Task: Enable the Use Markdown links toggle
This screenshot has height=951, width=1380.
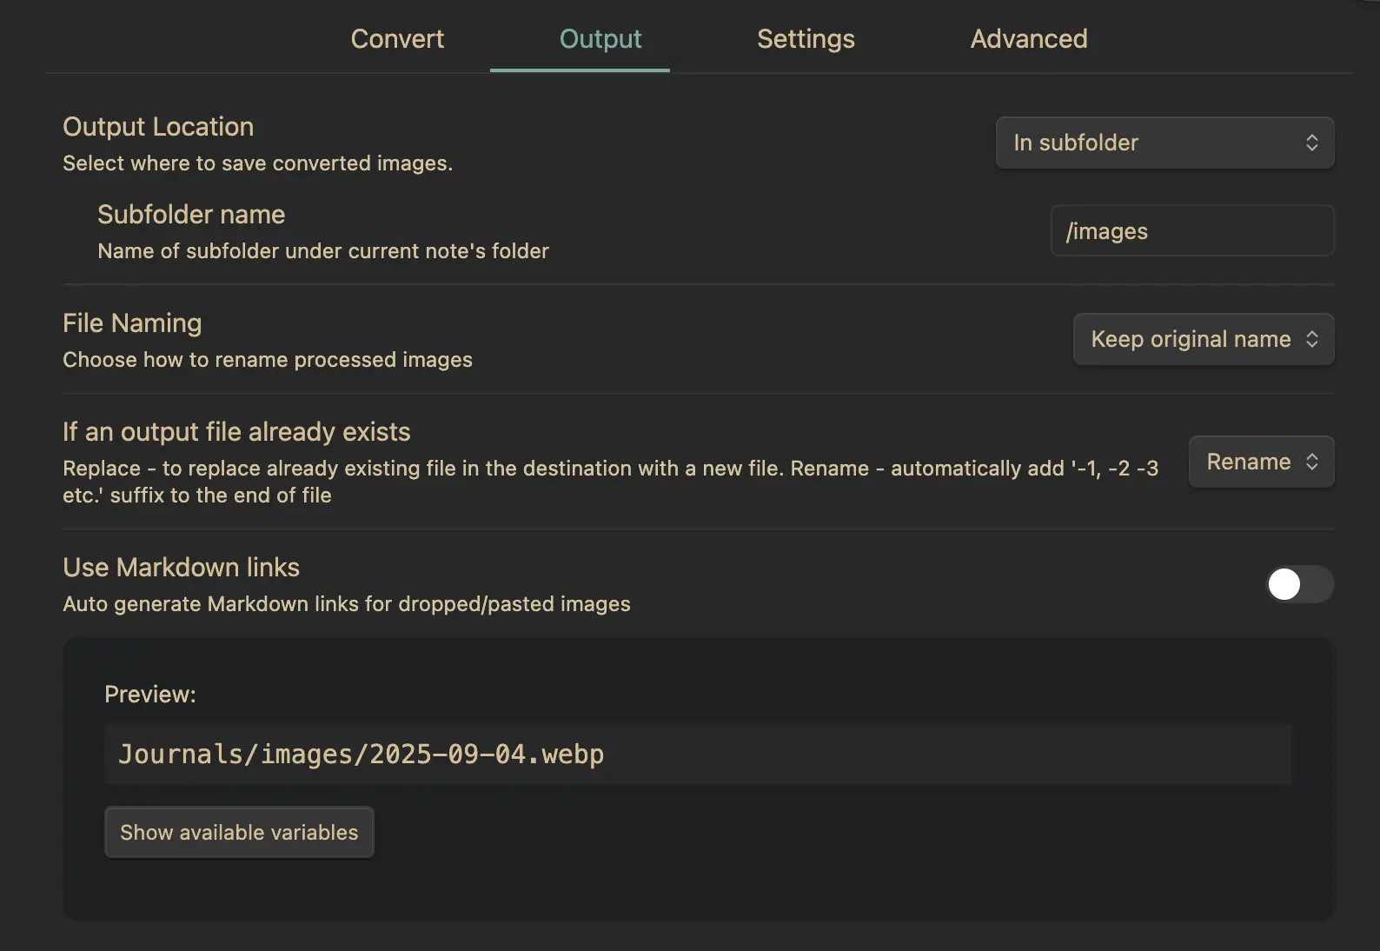Action: (x=1298, y=584)
